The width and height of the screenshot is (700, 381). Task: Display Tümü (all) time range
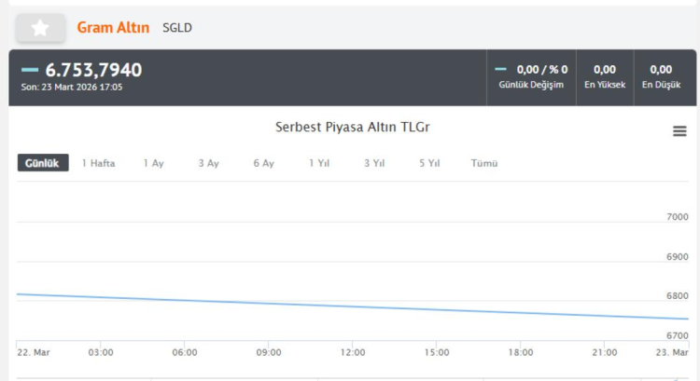coord(484,163)
